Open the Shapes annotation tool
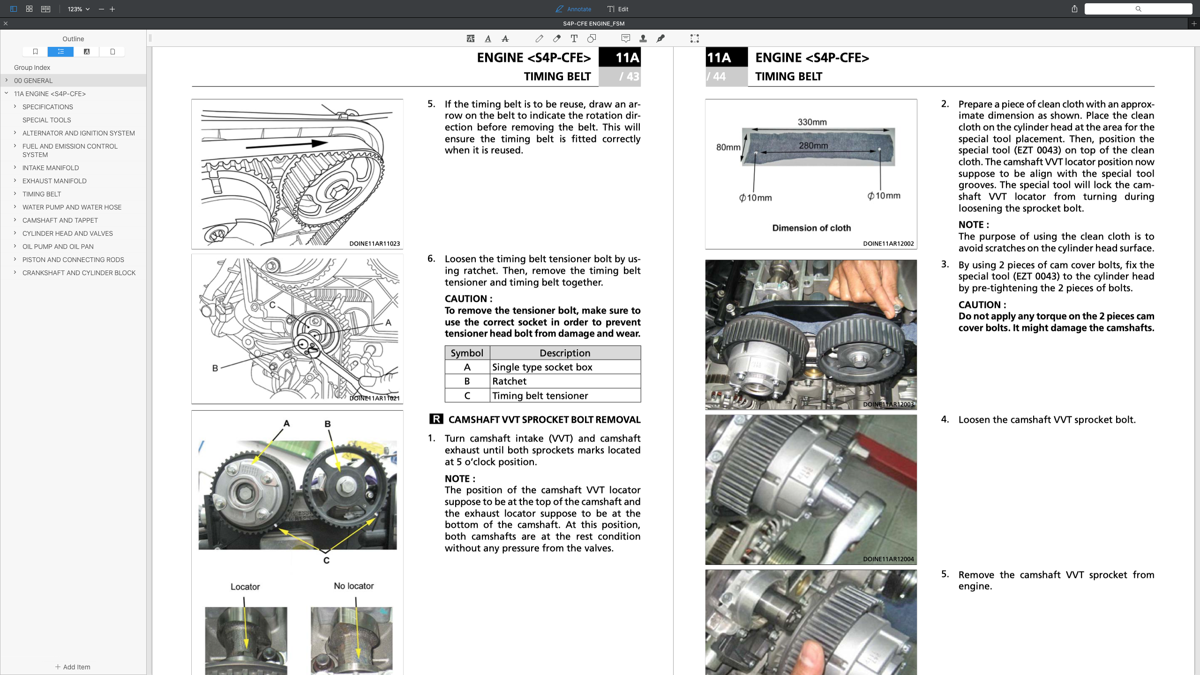The image size is (1200, 675). coord(592,38)
